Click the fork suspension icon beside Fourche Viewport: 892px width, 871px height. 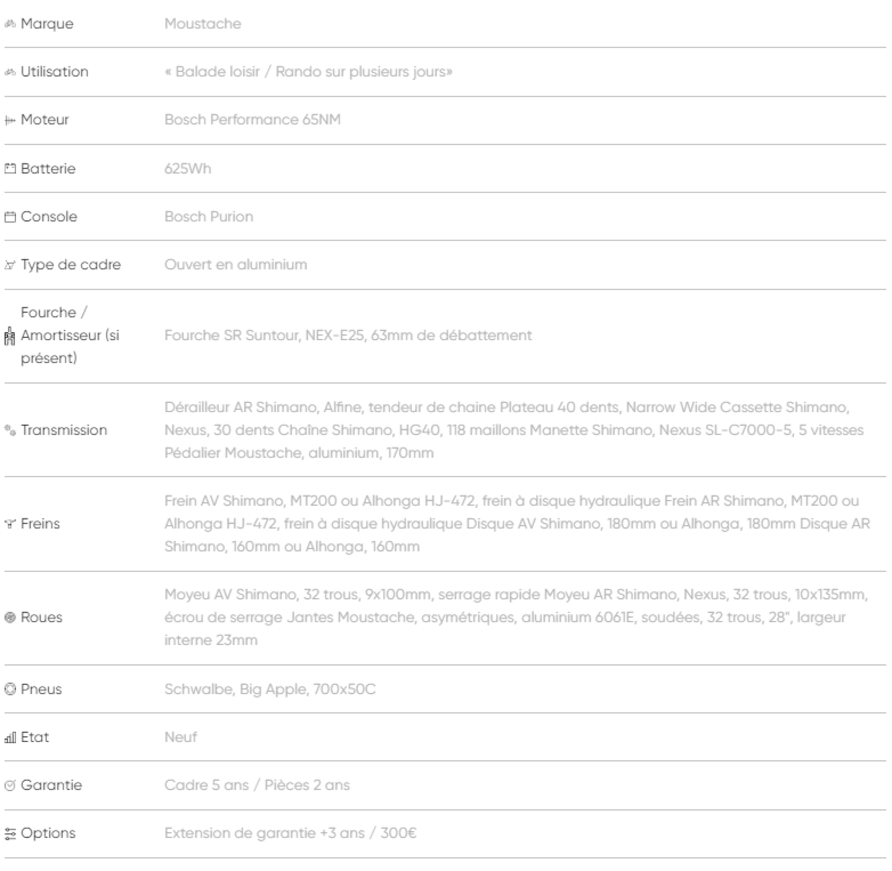click(10, 336)
